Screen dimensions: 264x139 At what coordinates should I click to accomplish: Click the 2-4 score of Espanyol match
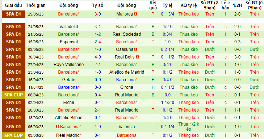98,42
